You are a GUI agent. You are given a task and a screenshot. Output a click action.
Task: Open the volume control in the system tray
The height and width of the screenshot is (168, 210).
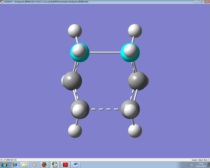pos(192,165)
